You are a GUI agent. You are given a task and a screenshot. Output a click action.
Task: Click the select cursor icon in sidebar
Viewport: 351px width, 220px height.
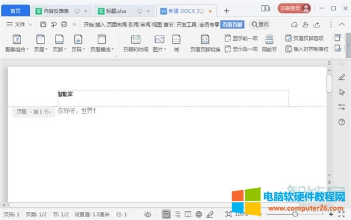pos(342,92)
